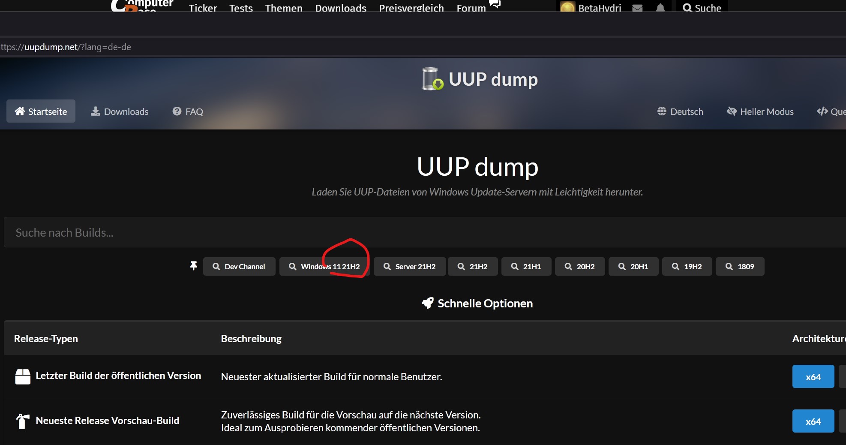Choose x64 for Letzter Build public version

click(x=813, y=377)
